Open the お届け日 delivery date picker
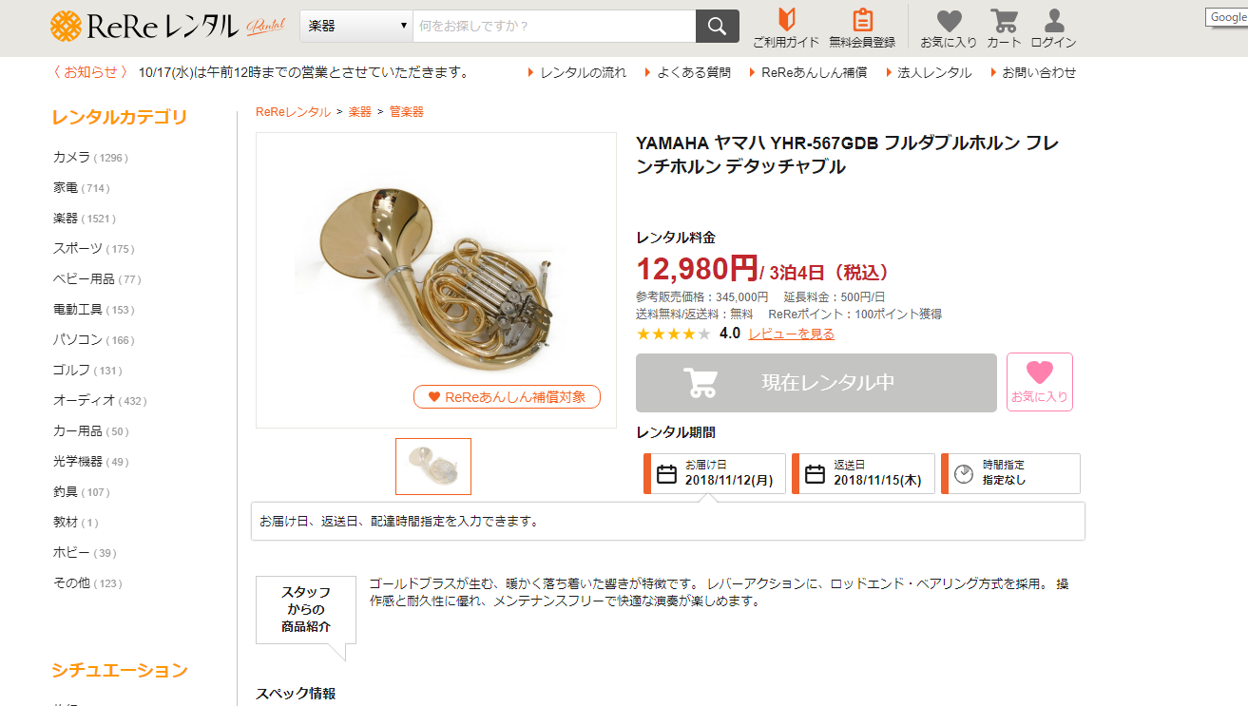Viewport: 1248px width, 706px height. 716,473
